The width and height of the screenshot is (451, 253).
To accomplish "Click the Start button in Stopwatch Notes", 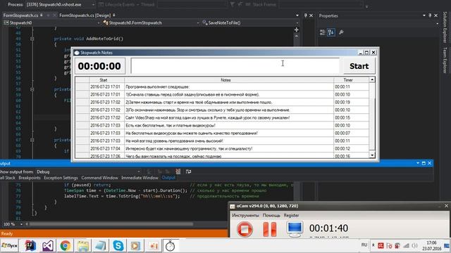I will 359,66.
